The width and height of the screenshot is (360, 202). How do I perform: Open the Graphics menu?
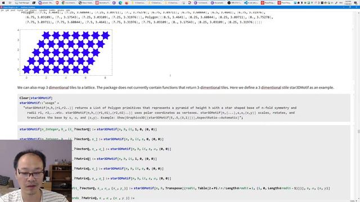coord(33,10)
